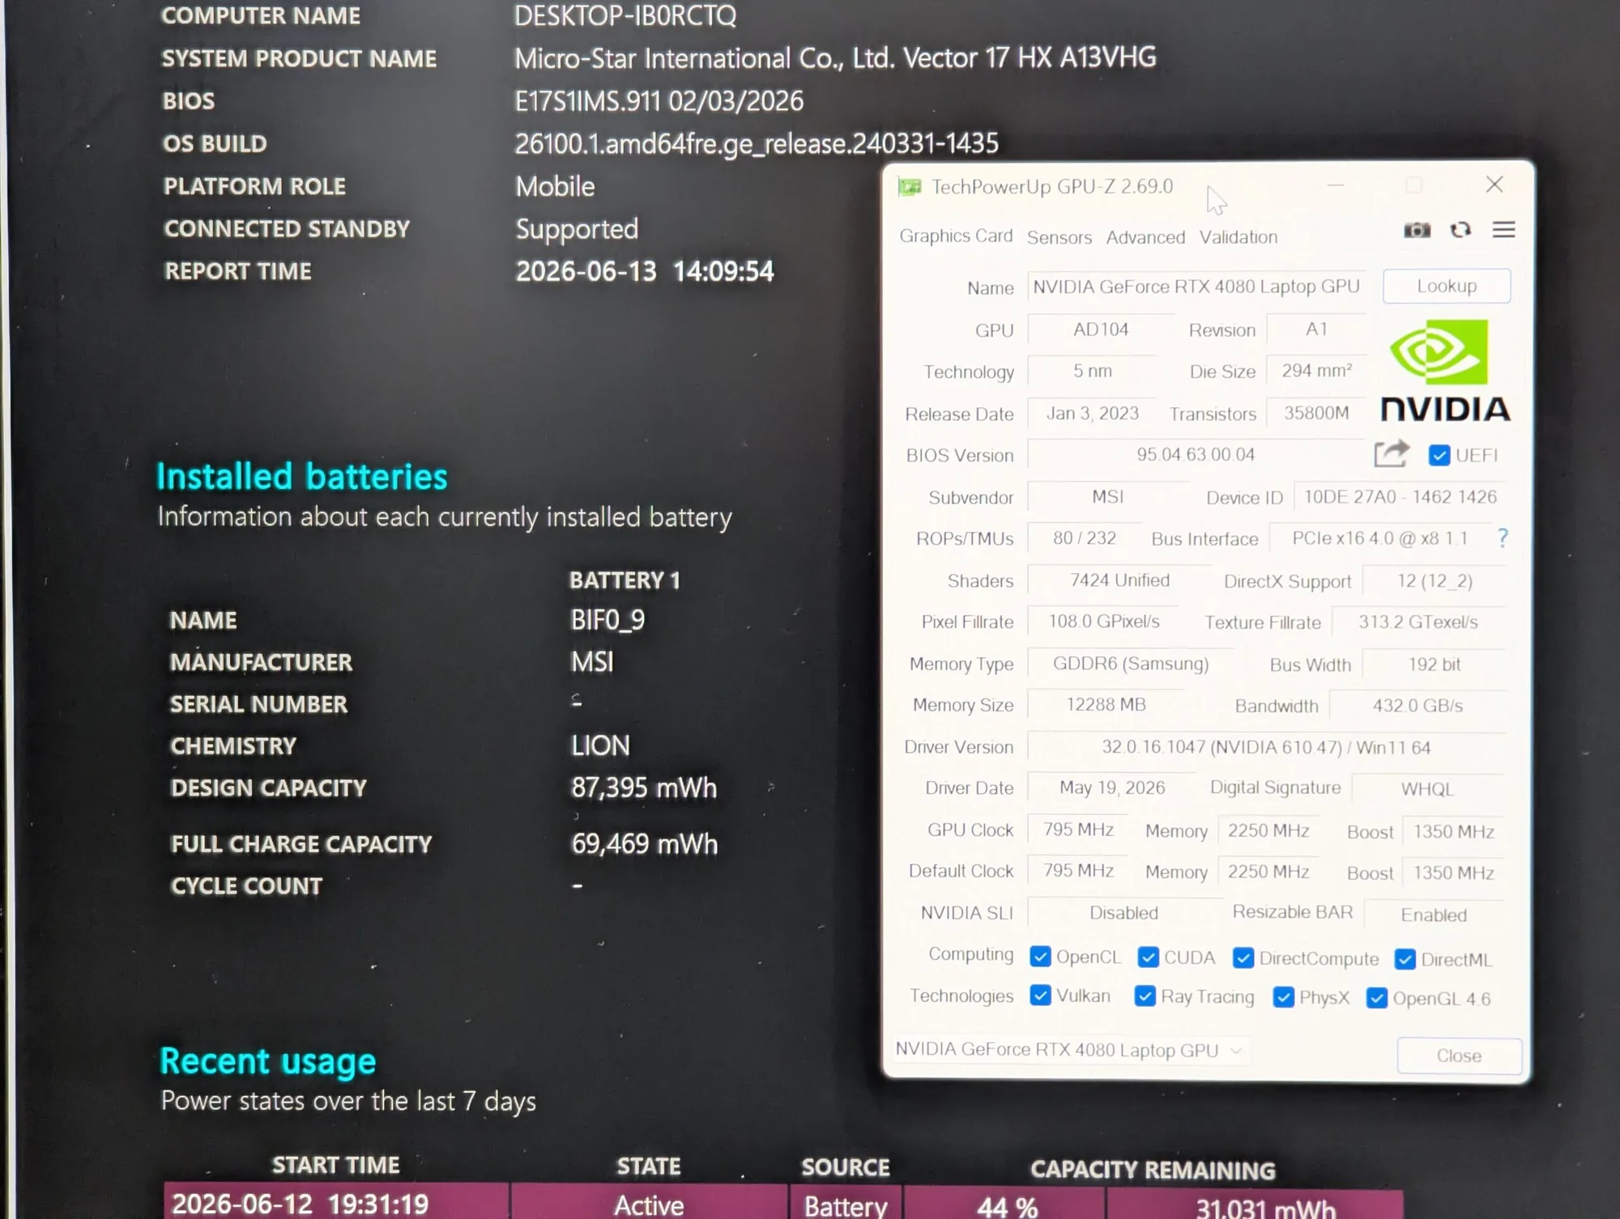Open the GPU-Z hamburger menu
This screenshot has width=1620, height=1219.
click(1503, 230)
